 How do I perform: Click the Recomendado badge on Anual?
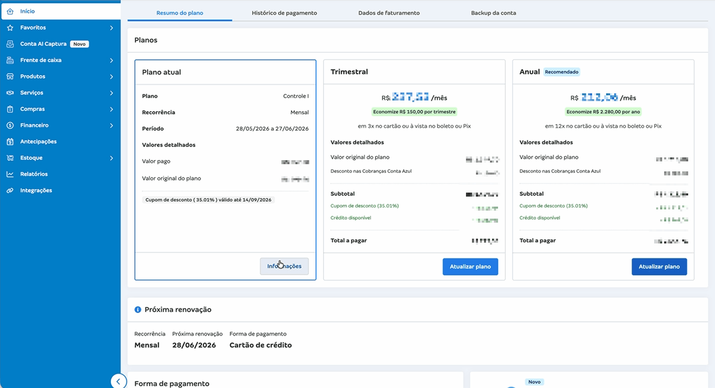coord(562,72)
